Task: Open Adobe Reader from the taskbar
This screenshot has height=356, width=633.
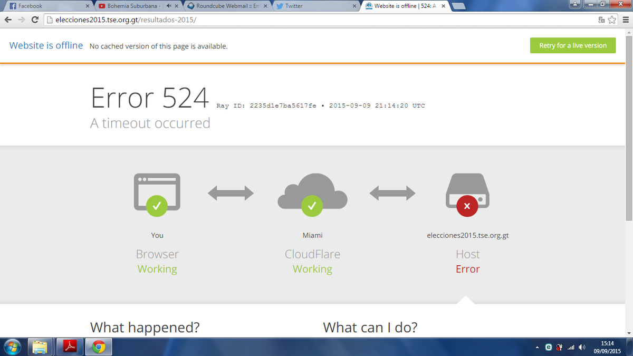Action: click(x=69, y=347)
